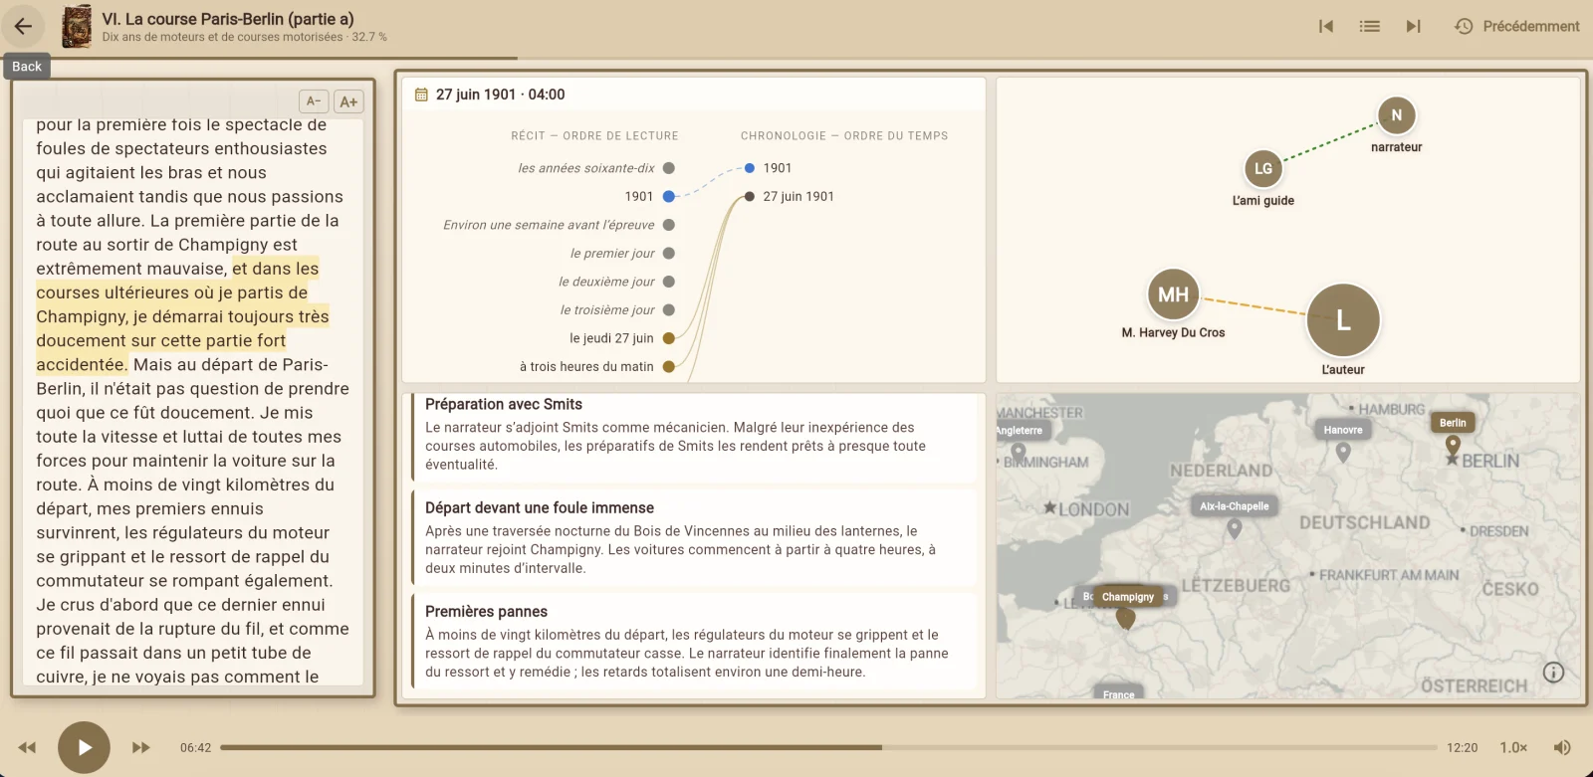Skip to next chapter
Screen dimensions: 1593x777
(1413, 27)
